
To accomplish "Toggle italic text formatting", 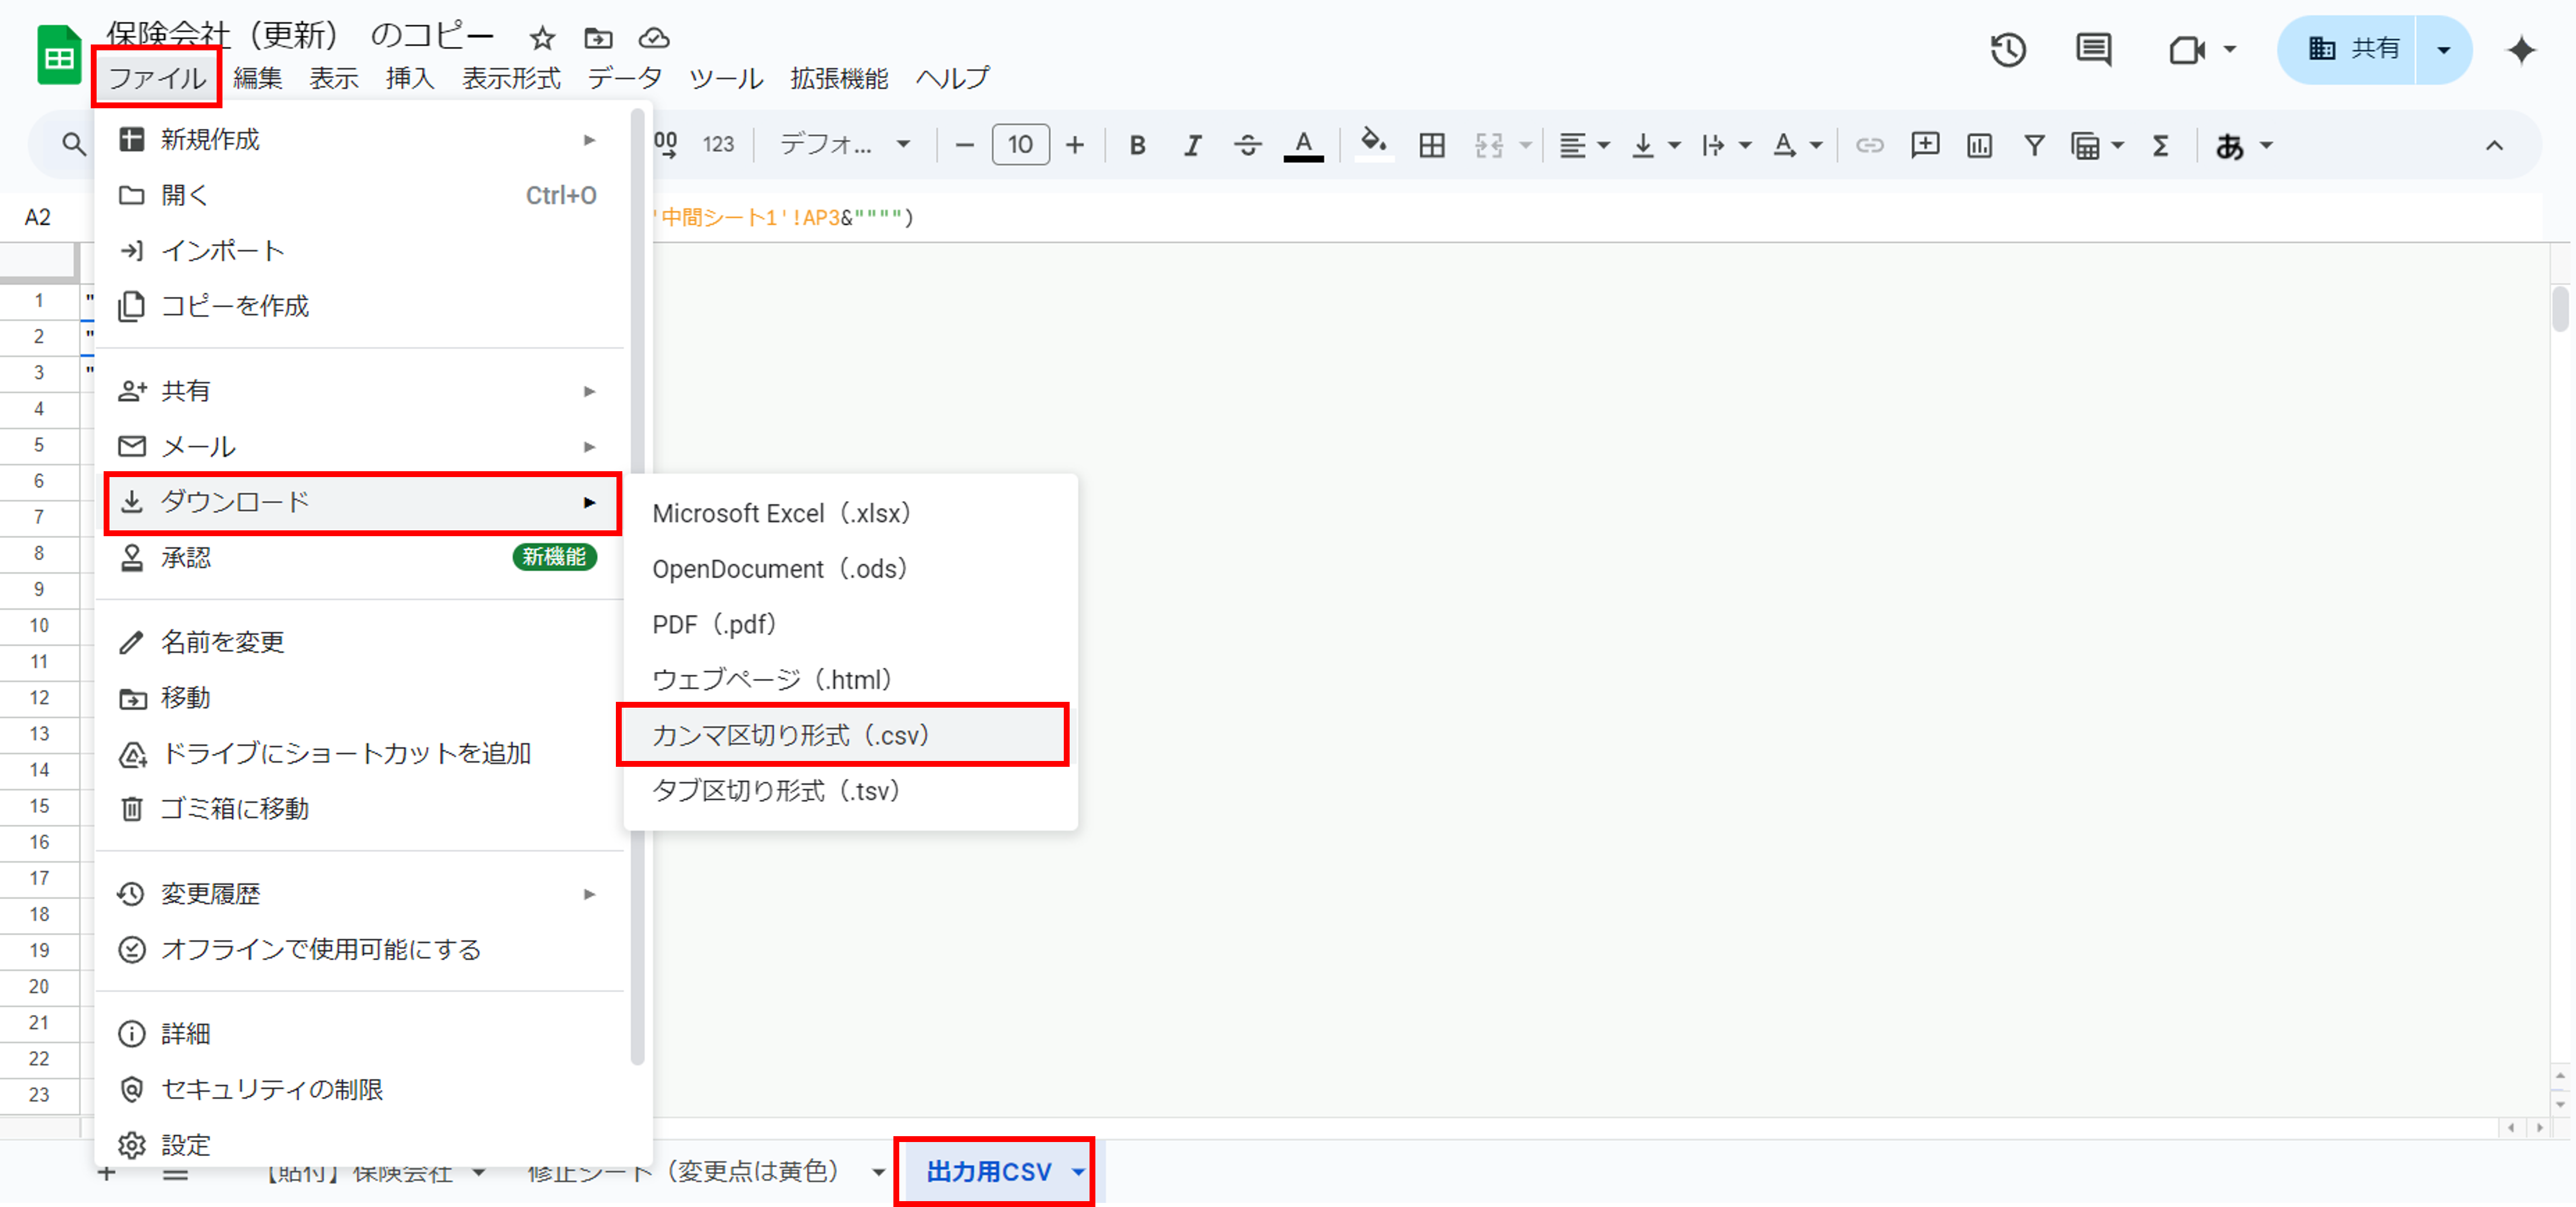I will [x=1192, y=146].
